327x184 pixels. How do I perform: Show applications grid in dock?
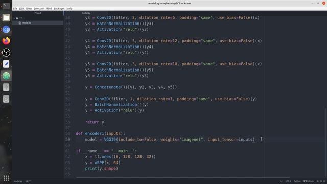(x=6, y=178)
